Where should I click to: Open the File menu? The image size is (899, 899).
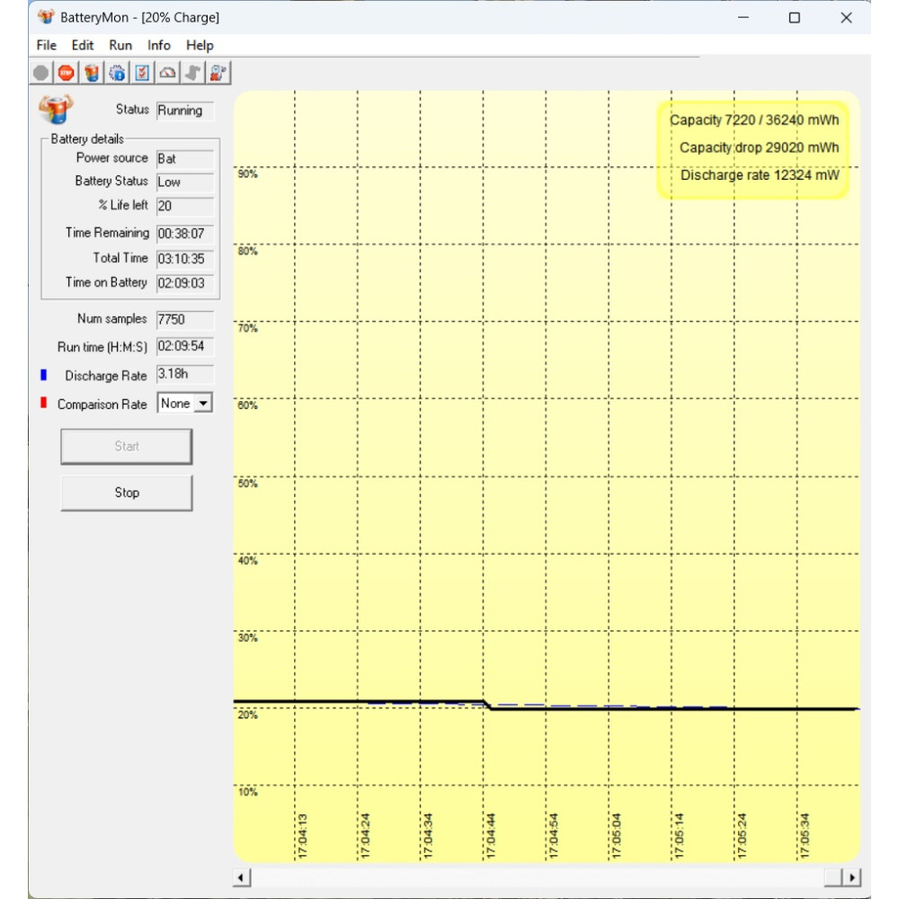(x=47, y=45)
